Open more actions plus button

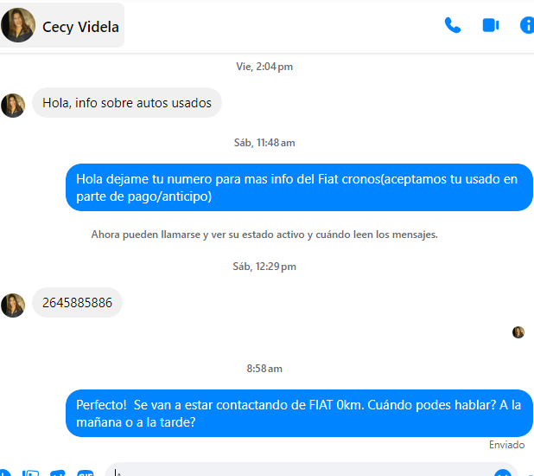pyautogui.click(x=5, y=473)
